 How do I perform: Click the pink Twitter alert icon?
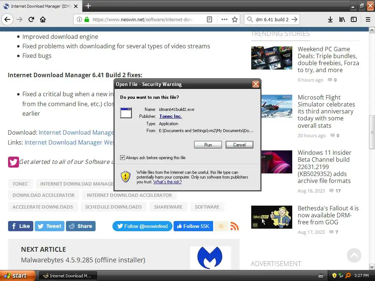point(14,162)
